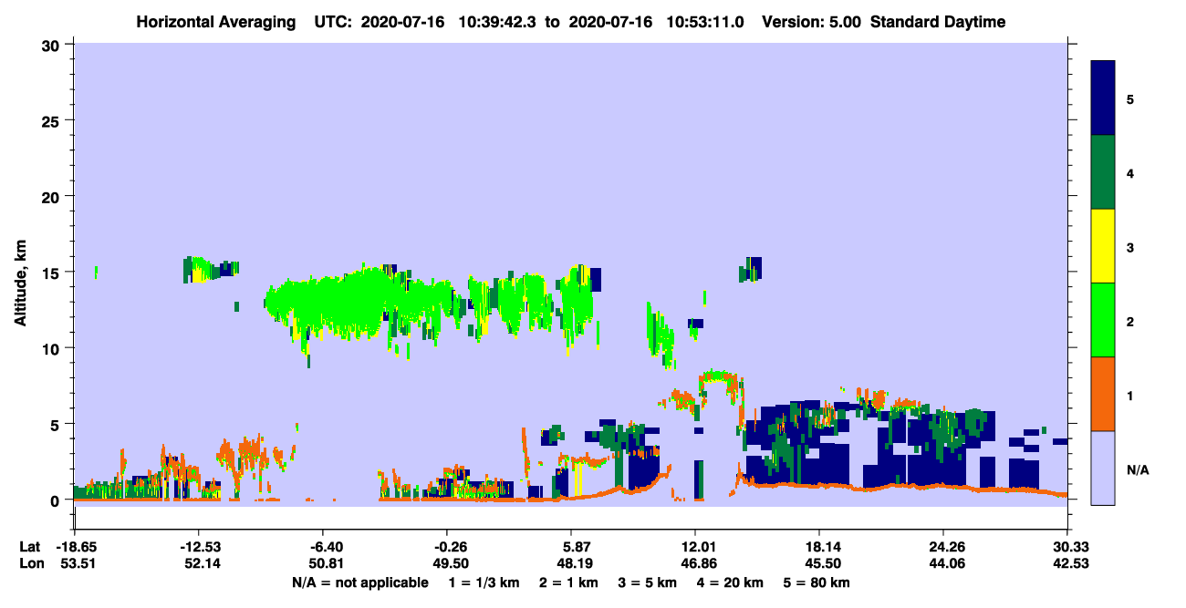This screenshot has height=608, width=1186.
Task: Click the yellow colorbar segment labeled 3
Action: coord(1103,246)
